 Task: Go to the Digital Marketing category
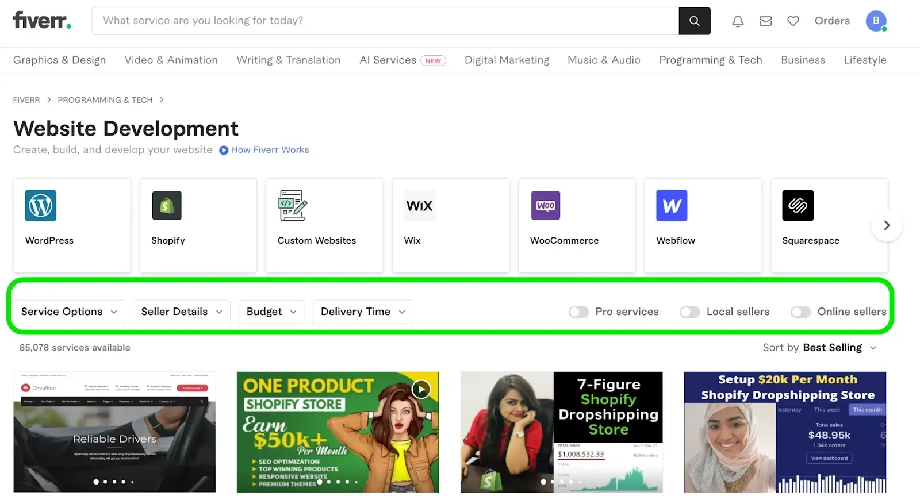point(507,60)
